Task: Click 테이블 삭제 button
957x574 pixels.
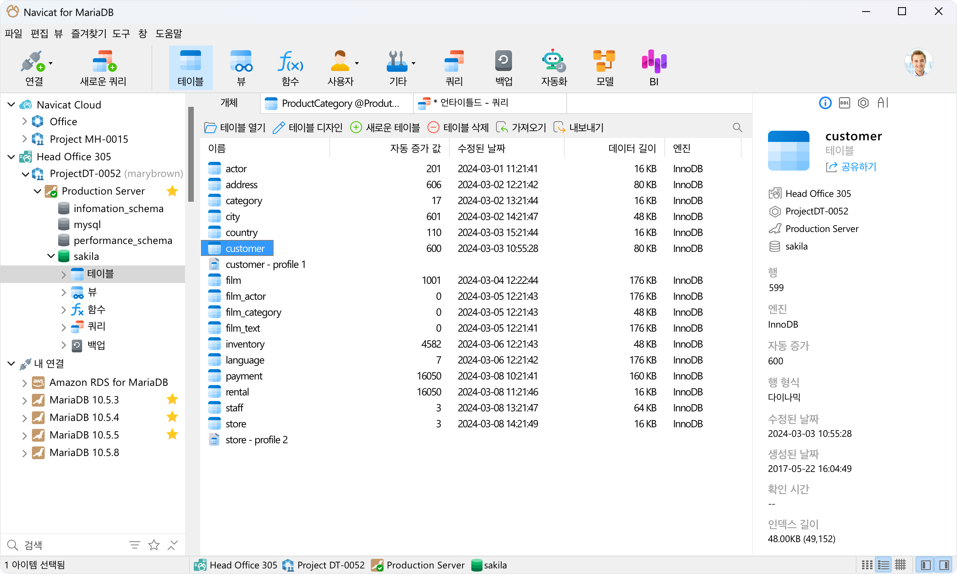Action: 458,128
